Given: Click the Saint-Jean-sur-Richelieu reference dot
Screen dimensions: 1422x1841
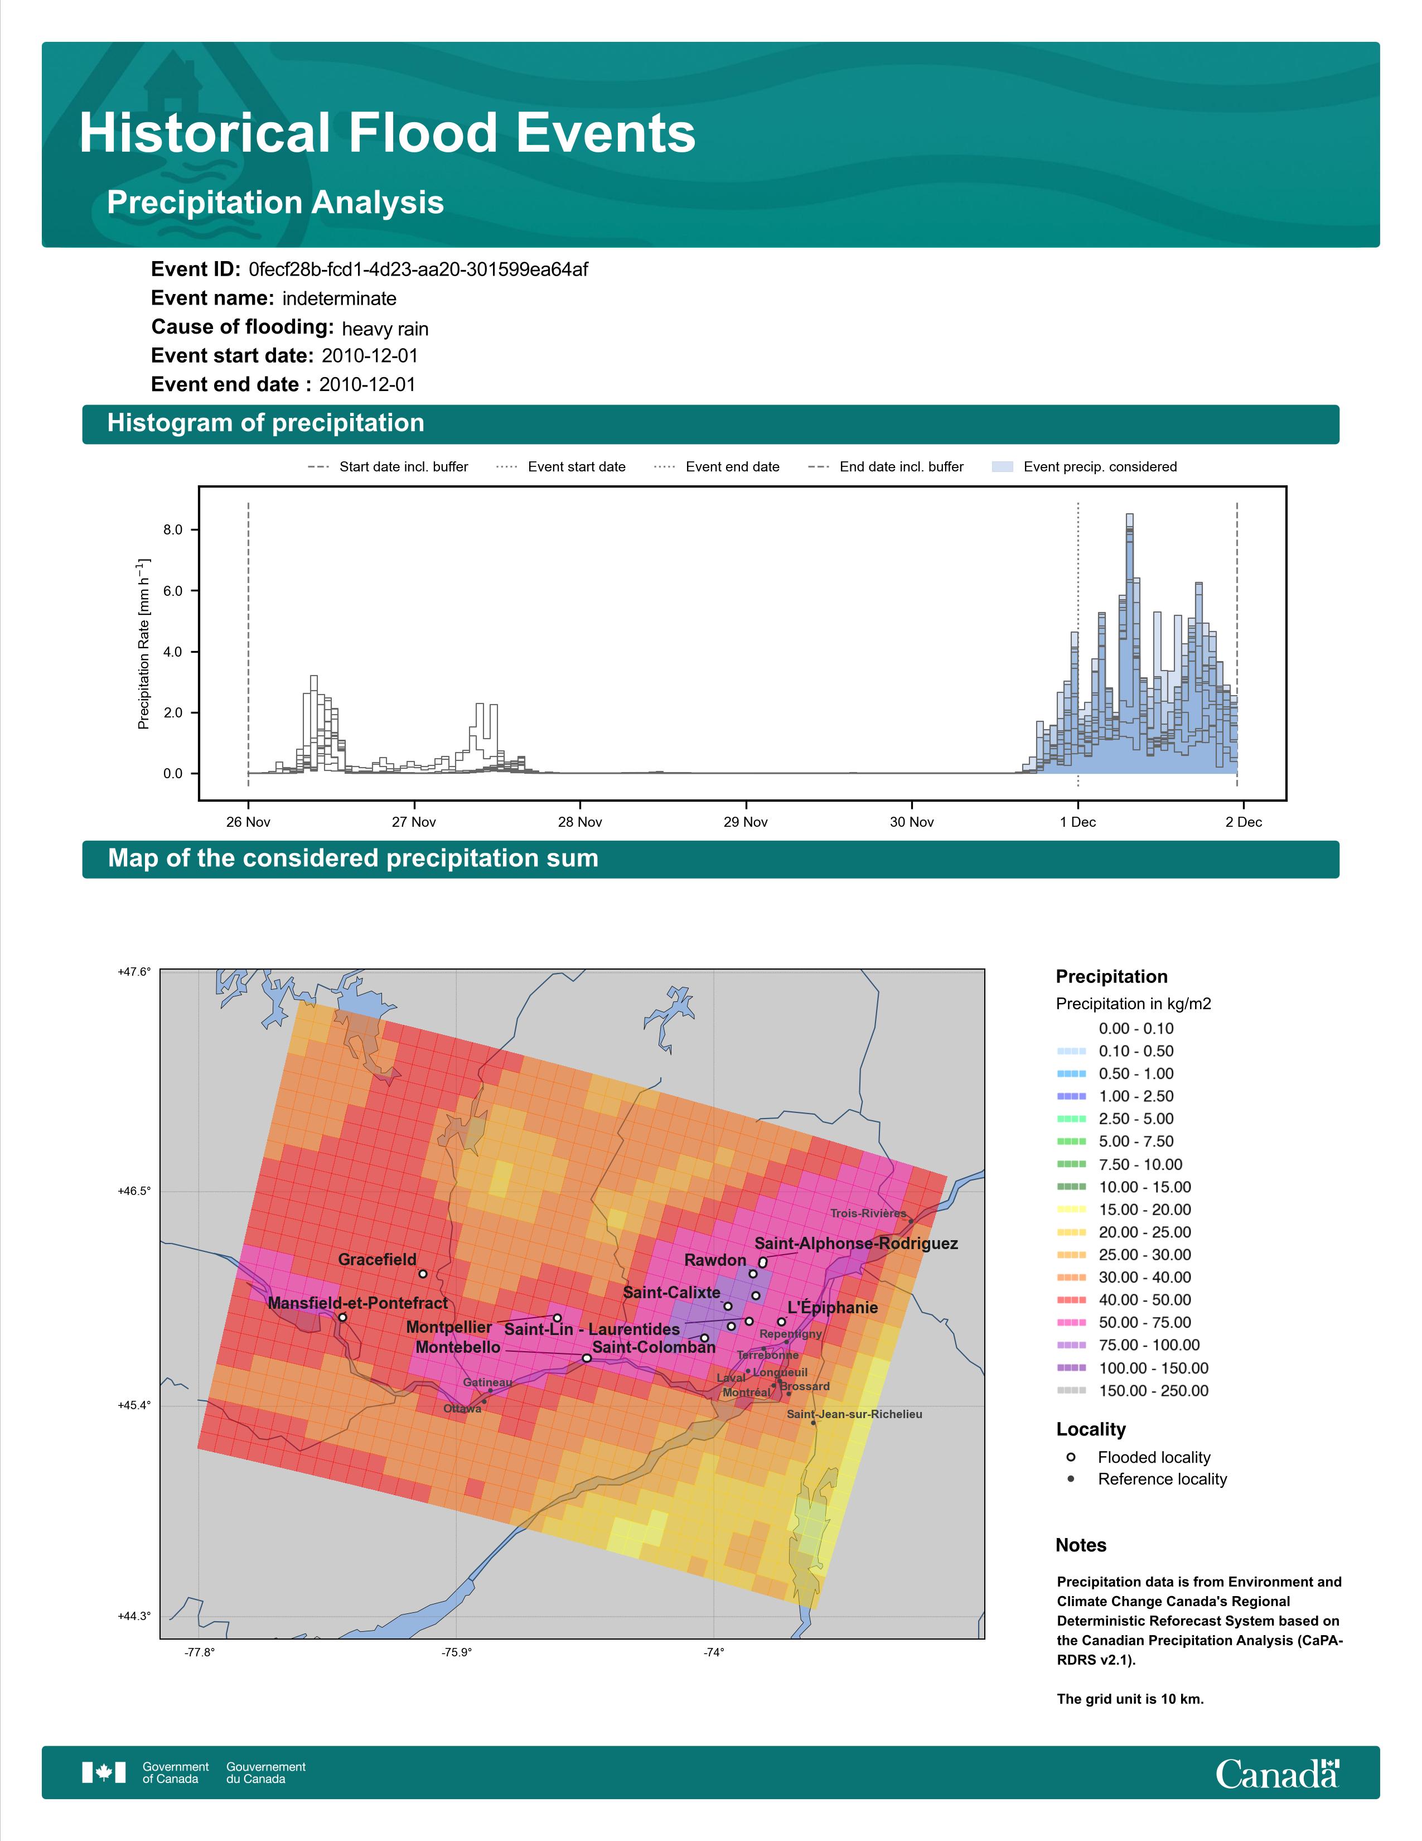Looking at the screenshot, I should pyautogui.click(x=813, y=1423).
